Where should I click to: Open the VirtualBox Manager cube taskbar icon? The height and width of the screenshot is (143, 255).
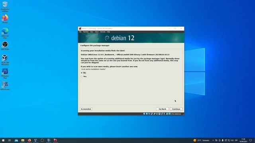pyautogui.click(x=35, y=140)
